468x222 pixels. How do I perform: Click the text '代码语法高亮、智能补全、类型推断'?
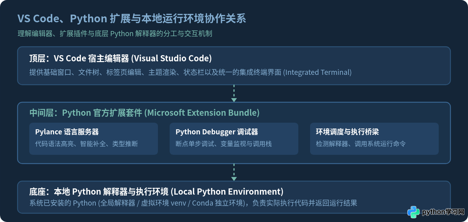pos(87,144)
